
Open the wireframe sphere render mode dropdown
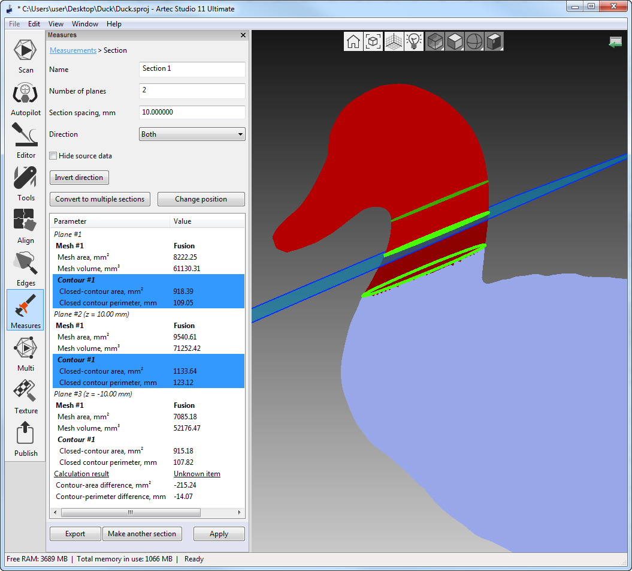pyautogui.click(x=474, y=41)
